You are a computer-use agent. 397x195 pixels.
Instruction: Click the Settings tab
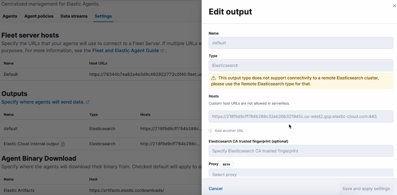[x=103, y=16]
